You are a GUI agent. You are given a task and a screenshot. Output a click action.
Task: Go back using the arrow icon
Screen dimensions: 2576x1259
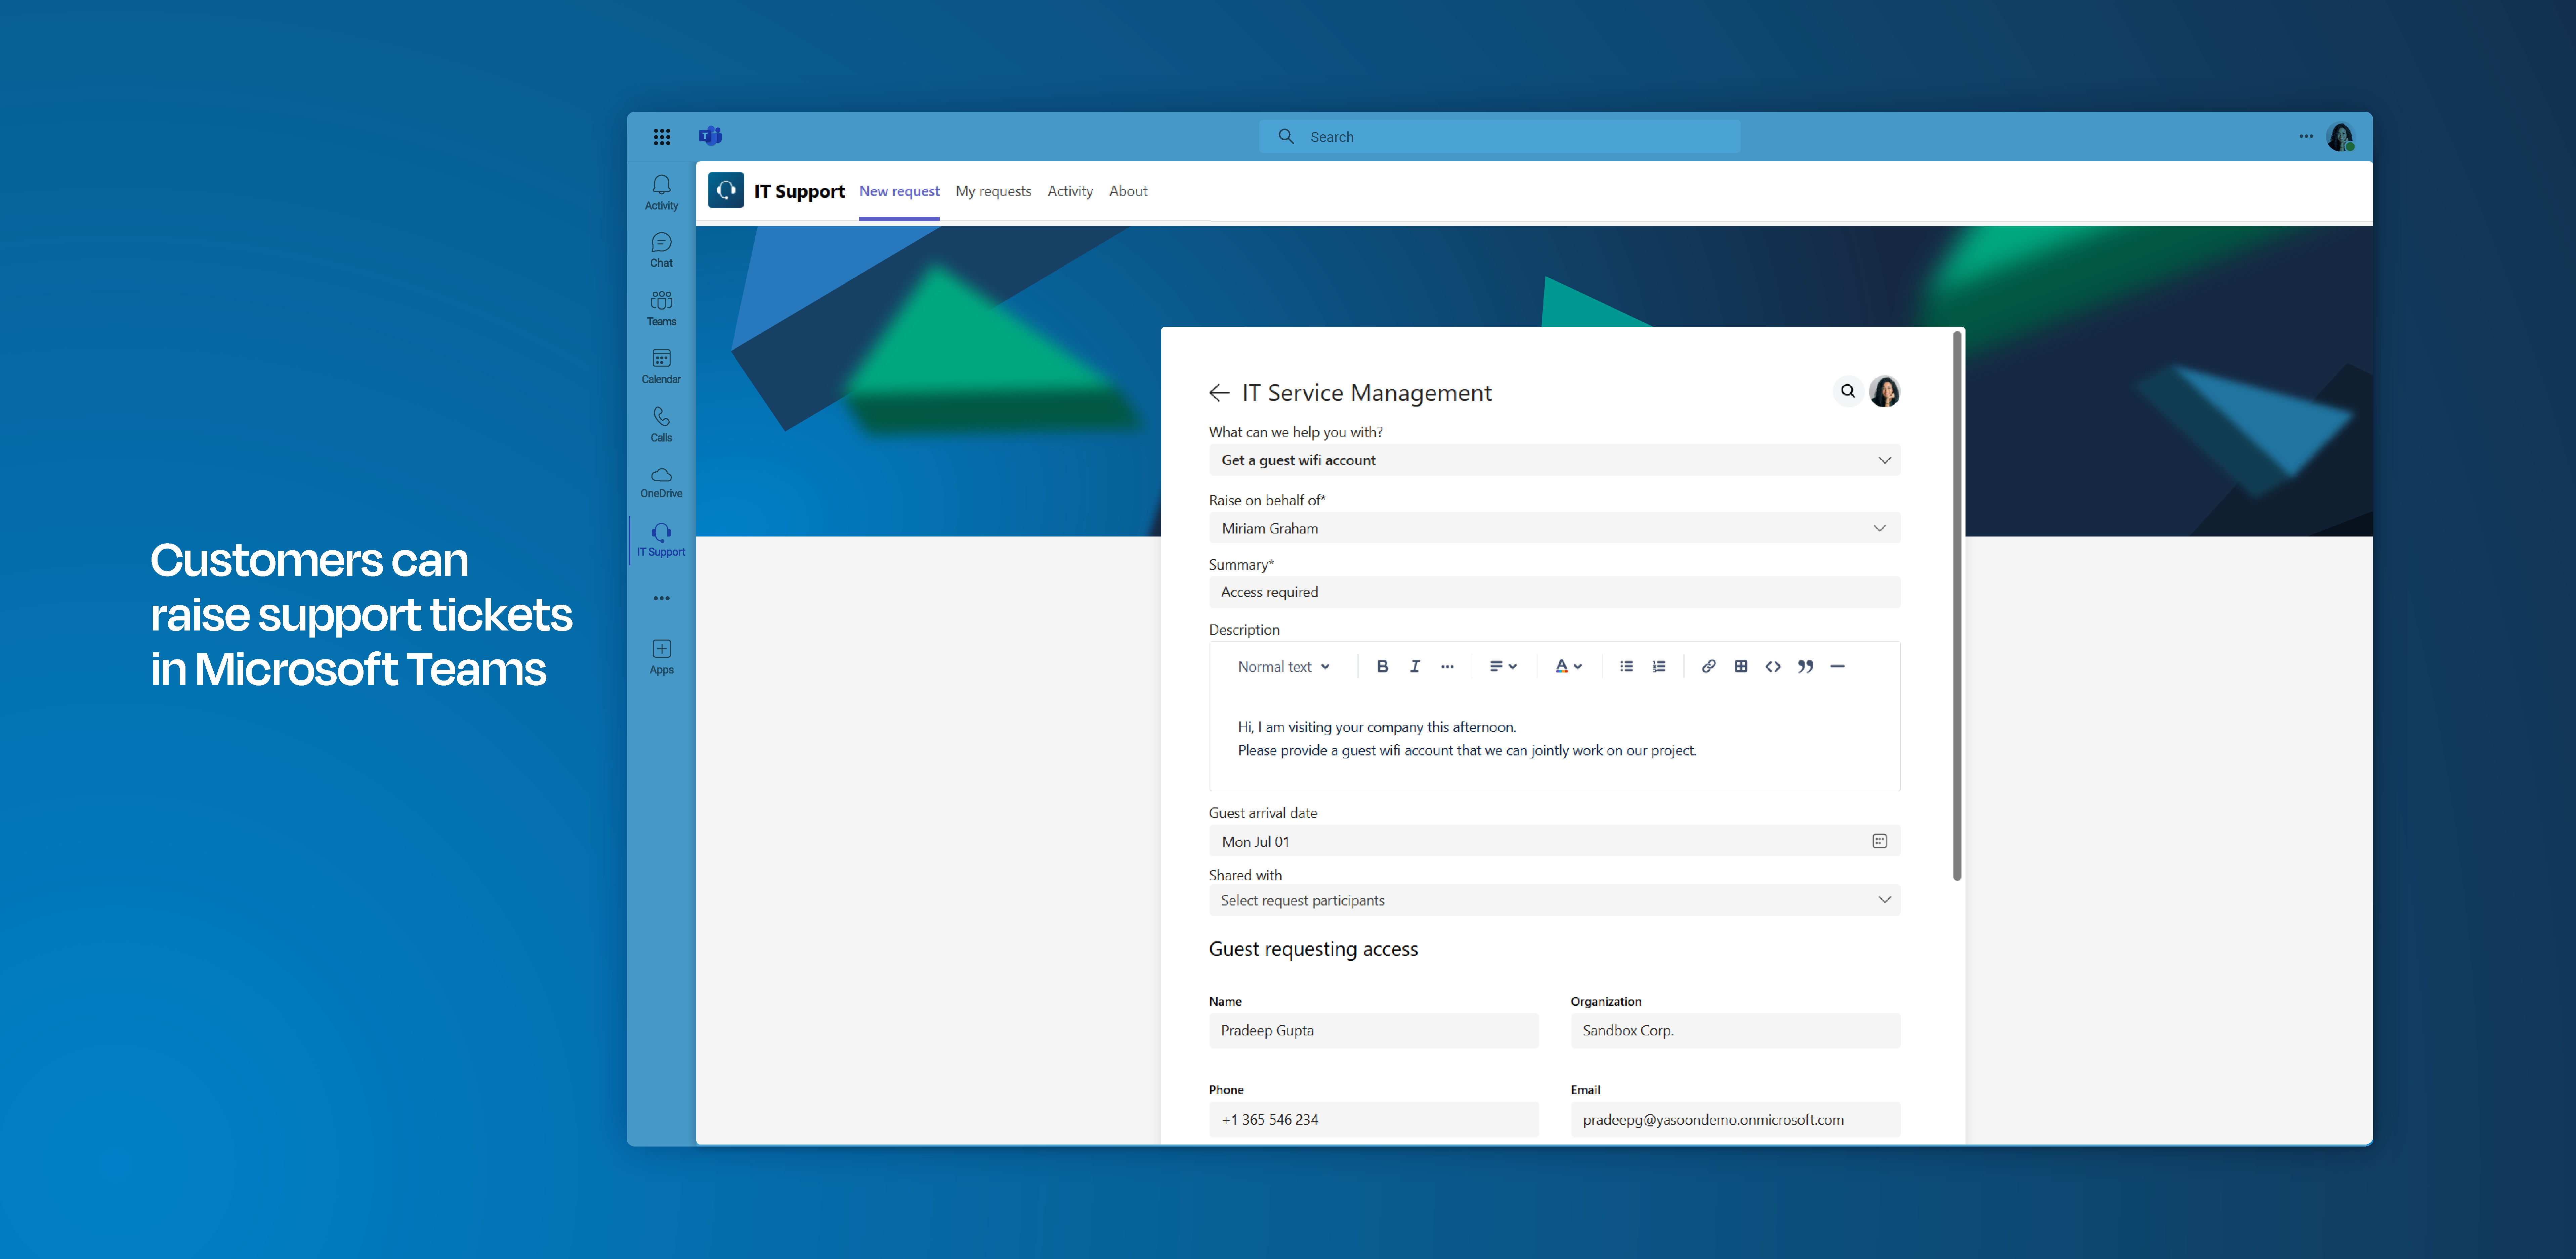[1218, 393]
